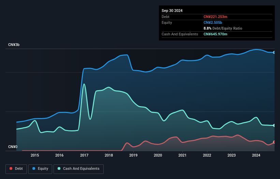
Task: Click the CN¥0 y-axis label
Action: (13, 147)
